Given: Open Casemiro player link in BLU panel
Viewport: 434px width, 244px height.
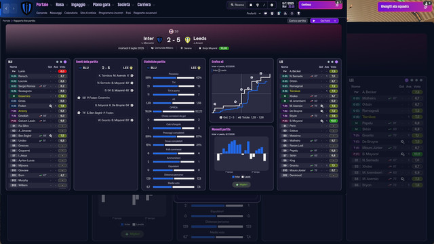Looking at the screenshot, I should coord(24,96).
